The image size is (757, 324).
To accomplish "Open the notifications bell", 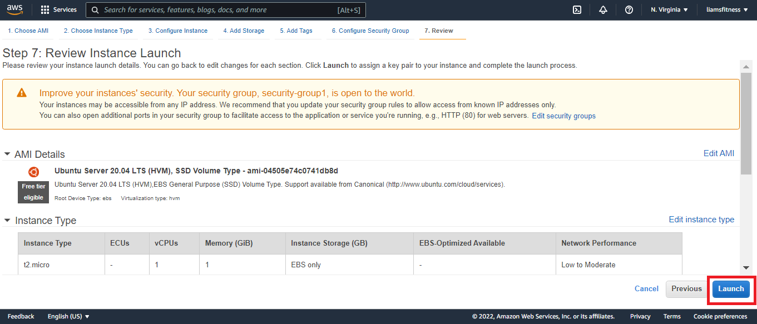I will point(603,10).
